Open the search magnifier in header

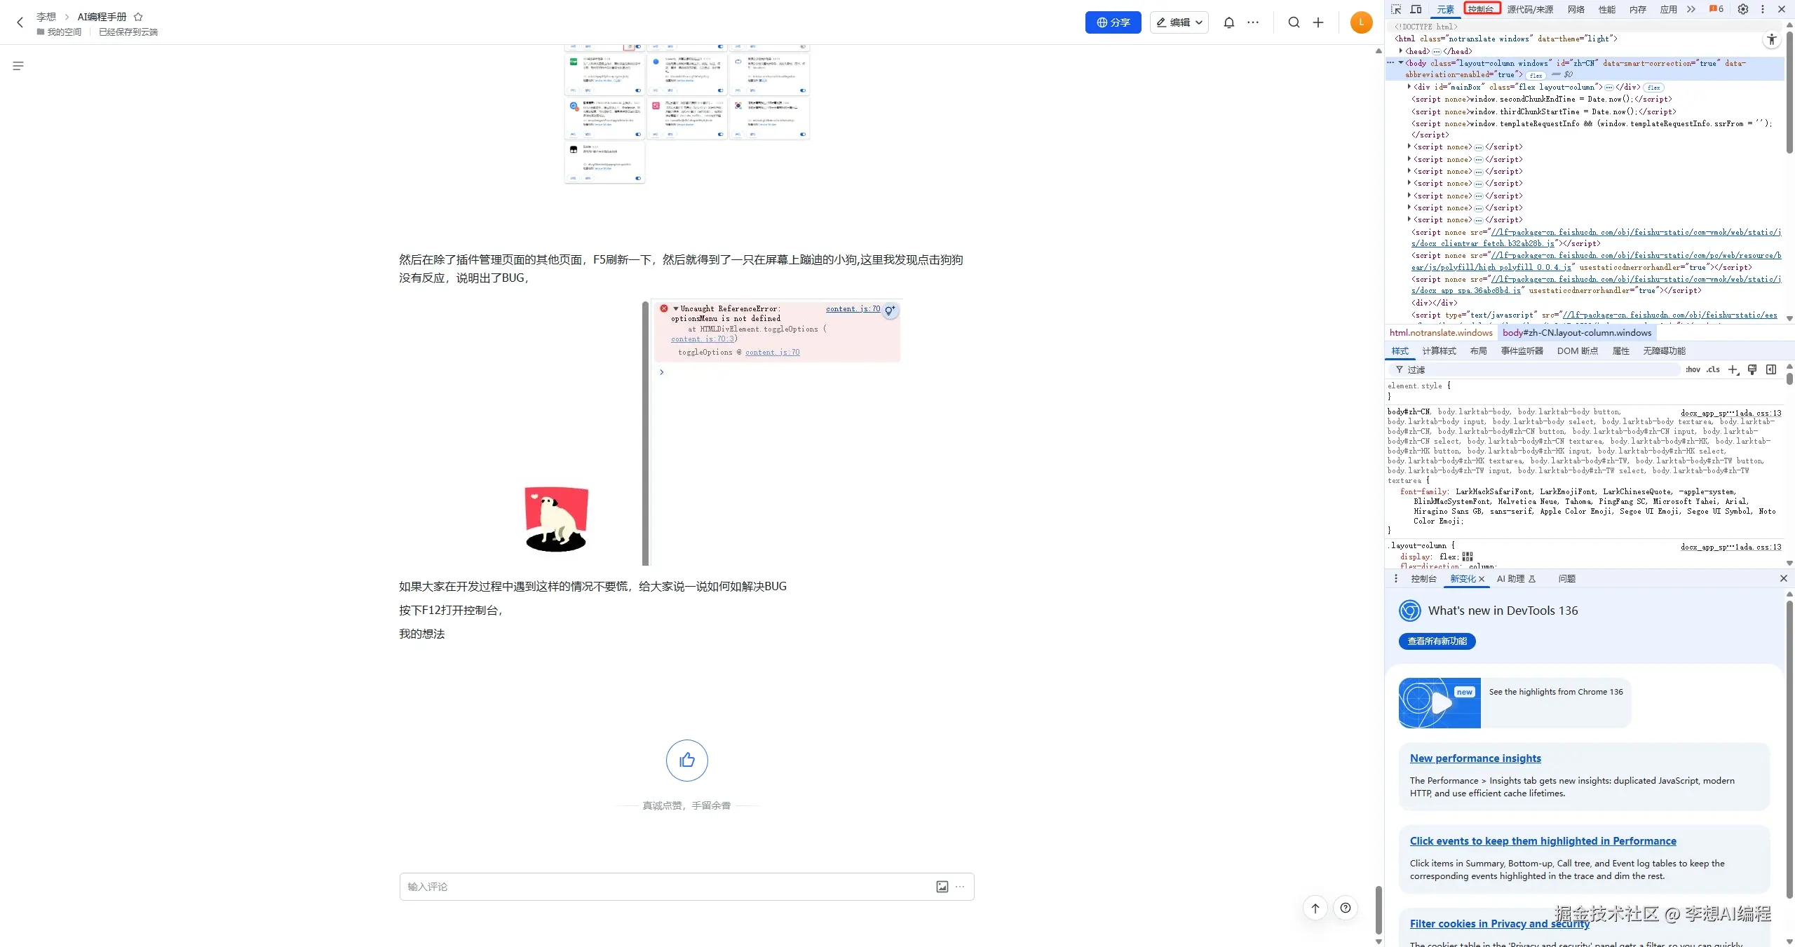(1294, 22)
